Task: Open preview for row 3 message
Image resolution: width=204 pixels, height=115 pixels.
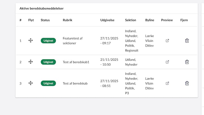Action: pyautogui.click(x=167, y=83)
